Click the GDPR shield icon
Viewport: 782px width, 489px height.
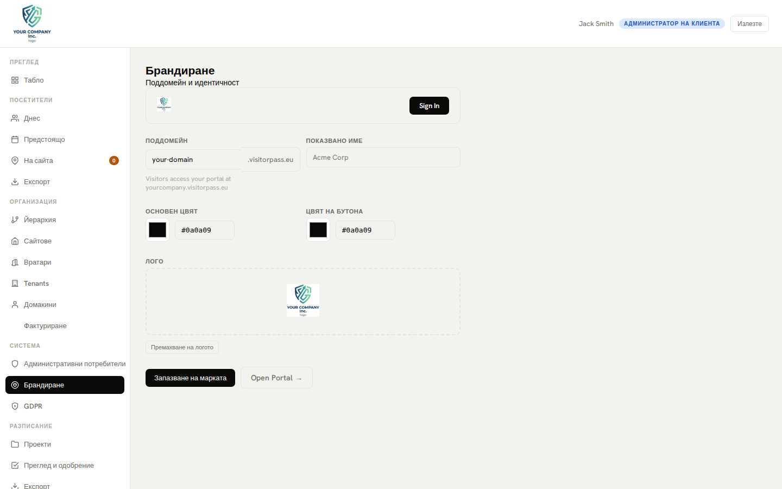coord(15,406)
